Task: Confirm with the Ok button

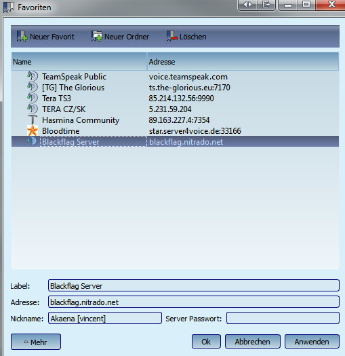Action: [206, 342]
